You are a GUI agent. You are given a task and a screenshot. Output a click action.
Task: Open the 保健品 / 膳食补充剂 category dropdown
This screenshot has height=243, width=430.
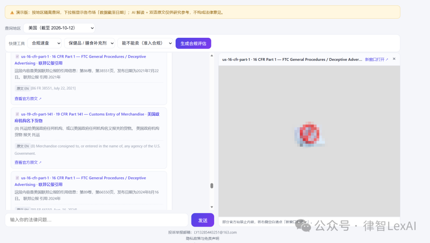tap(90, 43)
